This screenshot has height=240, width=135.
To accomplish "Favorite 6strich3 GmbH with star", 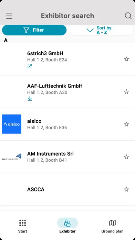I will 126,59.
